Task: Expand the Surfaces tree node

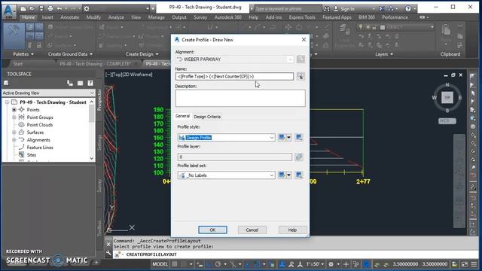Action: point(14,132)
